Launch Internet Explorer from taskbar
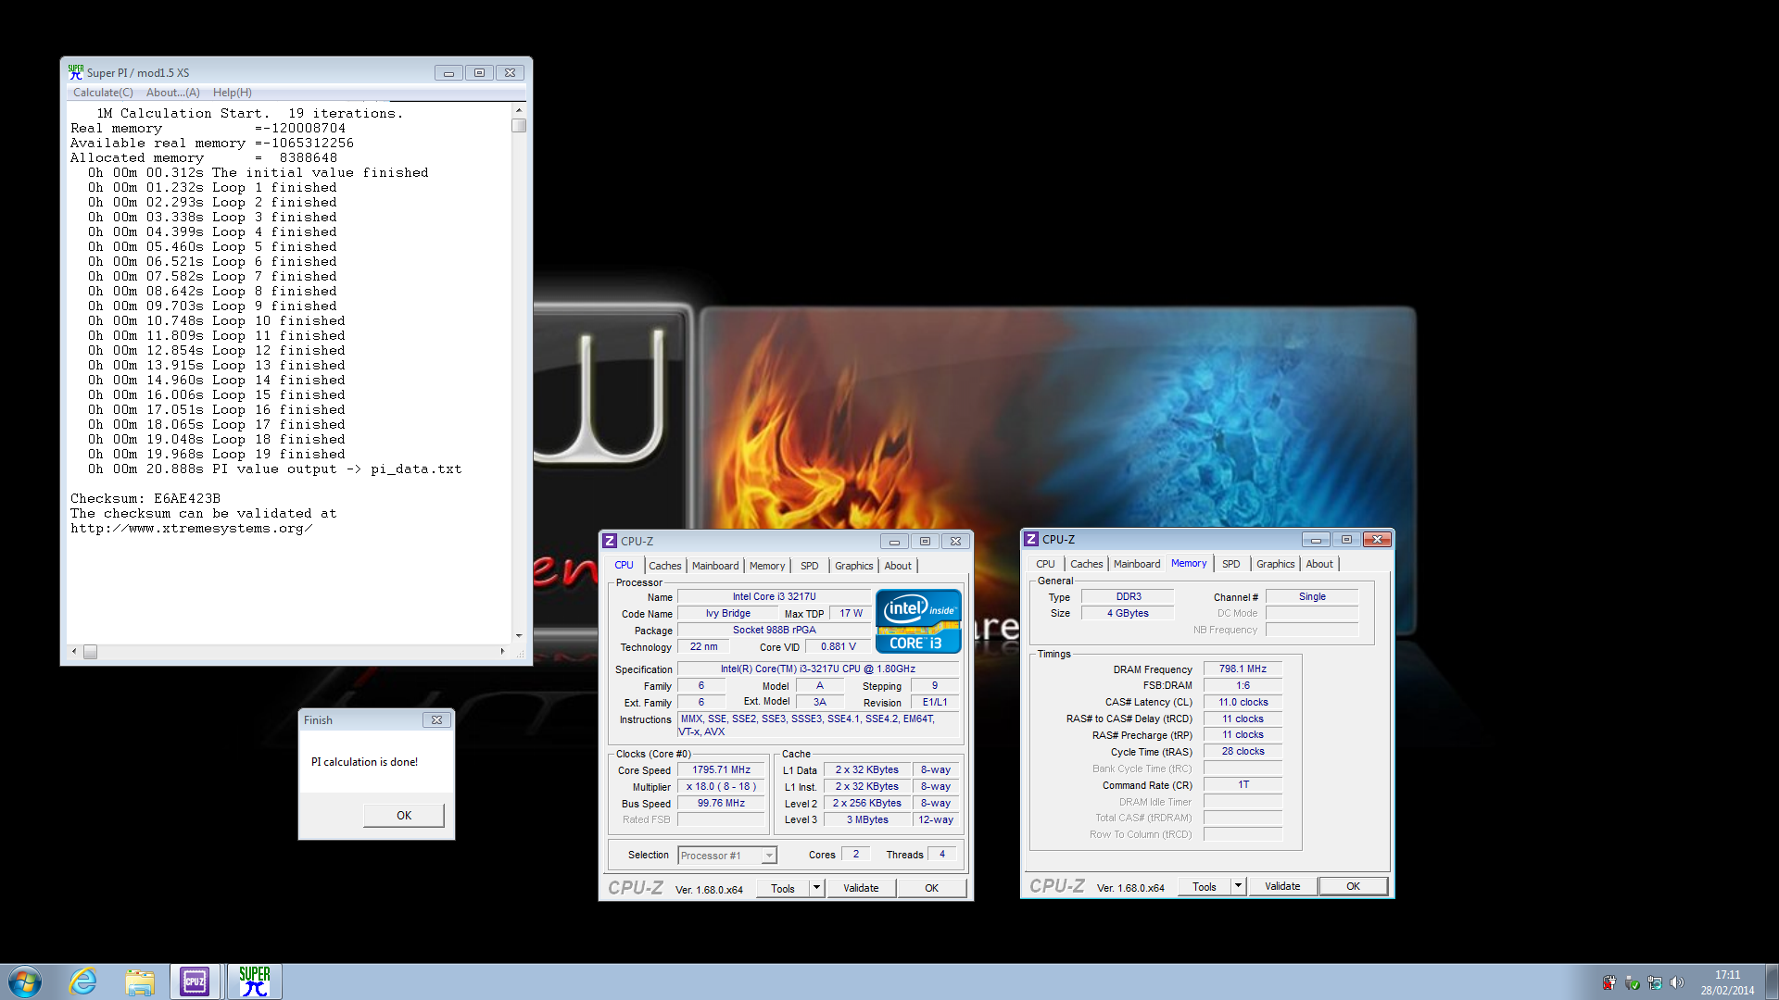This screenshot has height=1000, width=1779. [83, 981]
